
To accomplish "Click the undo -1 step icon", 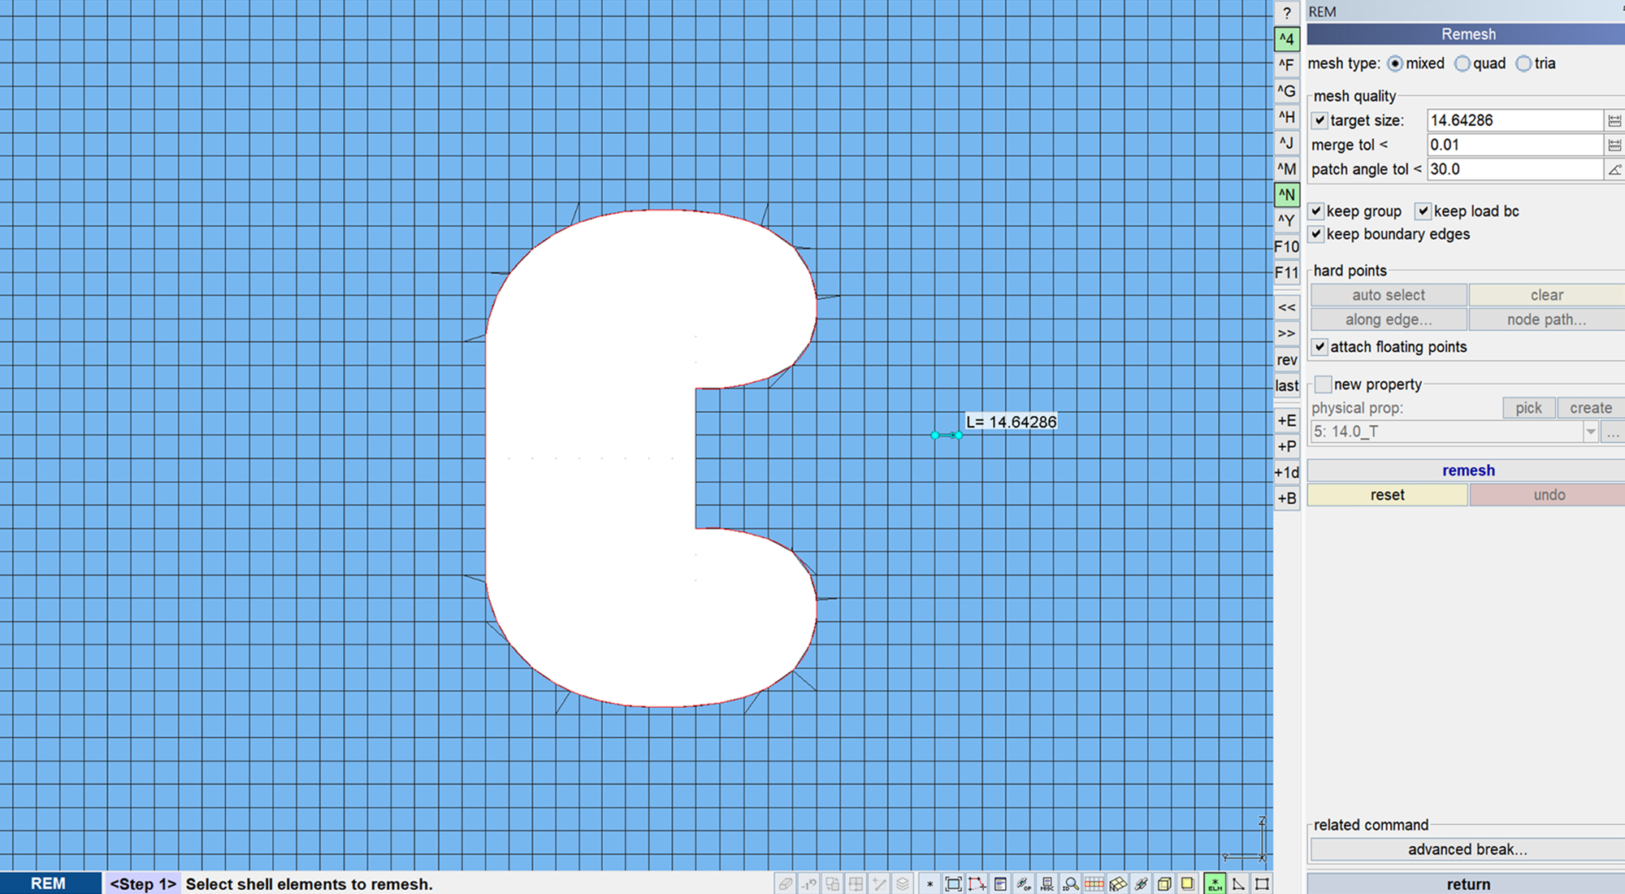I will [x=808, y=883].
